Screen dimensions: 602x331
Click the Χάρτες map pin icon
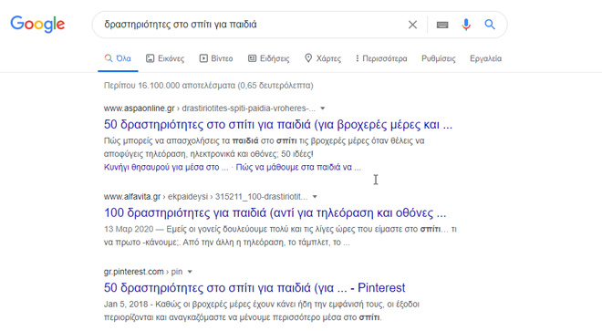308,58
